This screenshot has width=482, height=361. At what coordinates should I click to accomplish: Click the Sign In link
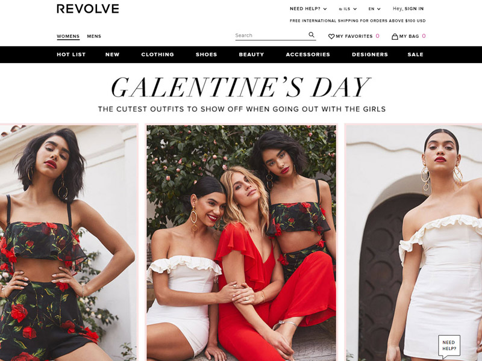point(414,8)
